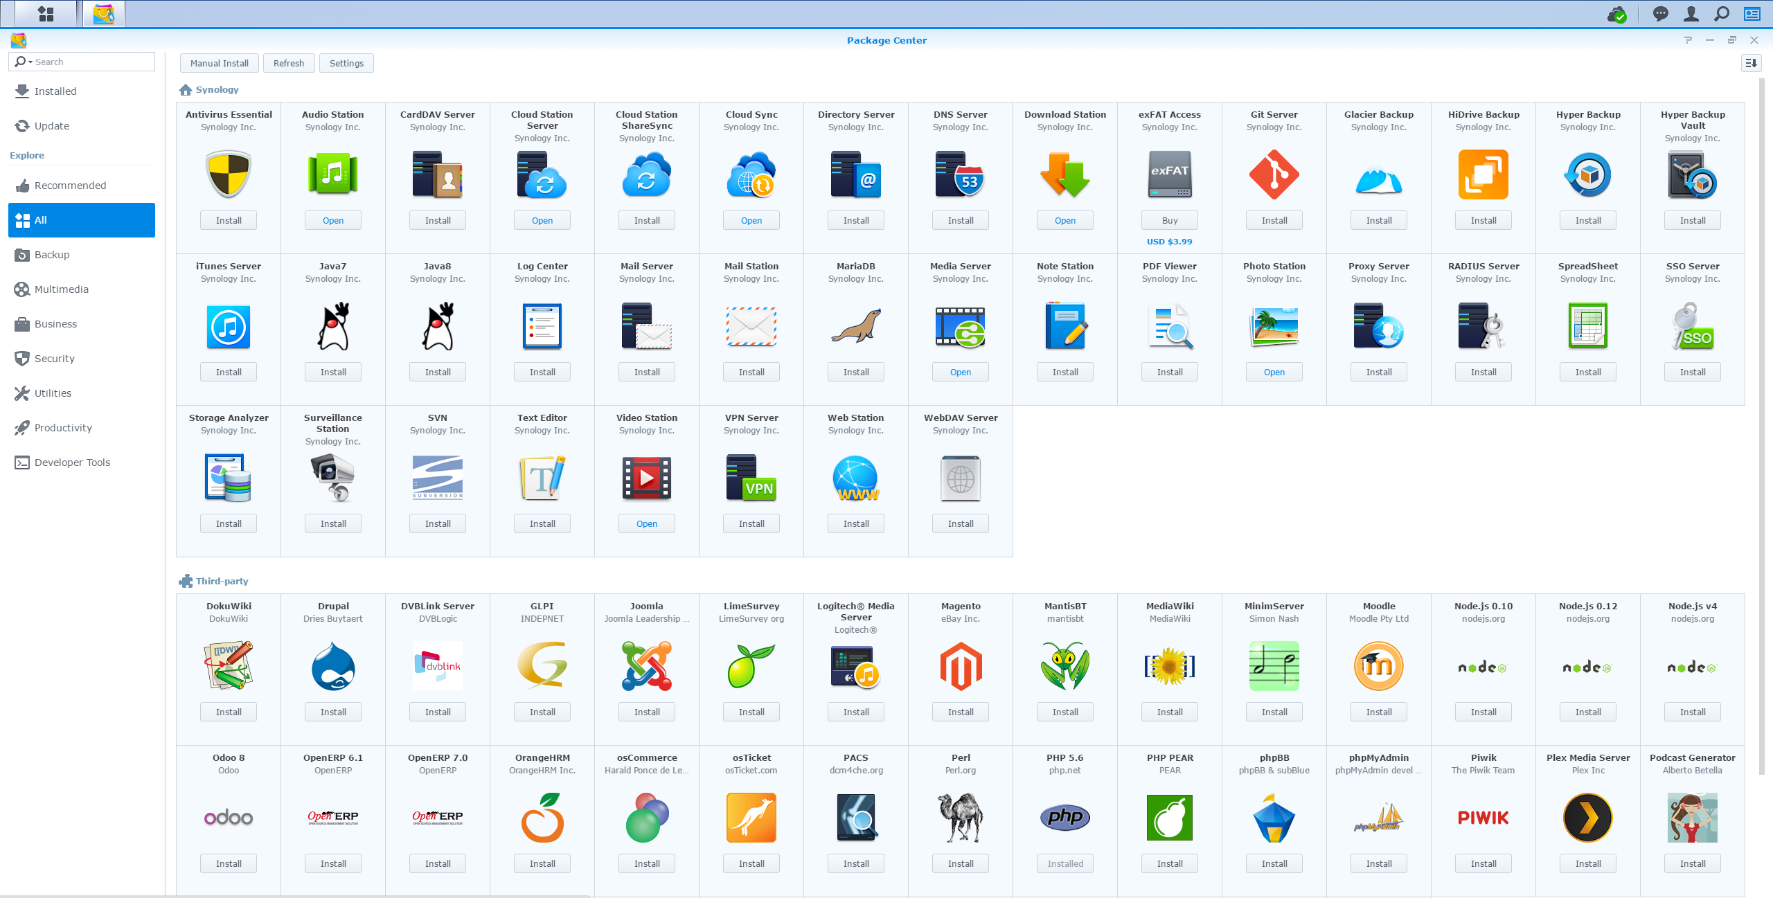Click the DNS Server icon
Screen dimensions: 1773x898
coord(961,174)
